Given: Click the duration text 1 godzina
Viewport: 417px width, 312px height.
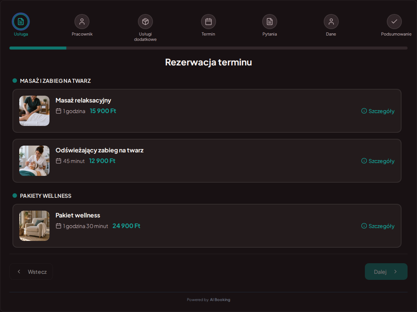Looking at the screenshot, I should (74, 111).
